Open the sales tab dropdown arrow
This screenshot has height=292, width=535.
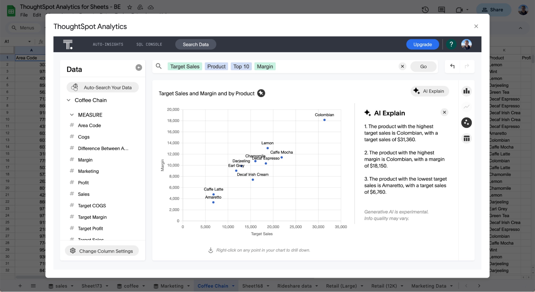tap(72, 286)
